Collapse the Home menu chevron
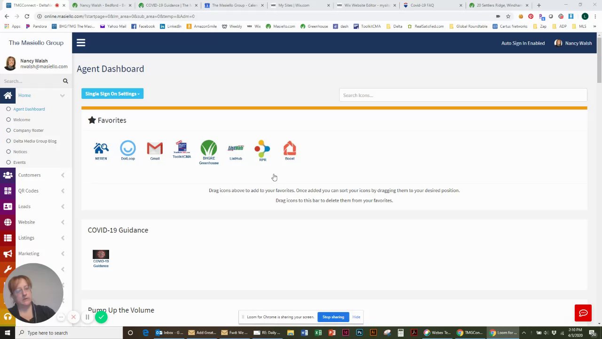Viewport: 602px width, 339px height. pyautogui.click(x=62, y=96)
